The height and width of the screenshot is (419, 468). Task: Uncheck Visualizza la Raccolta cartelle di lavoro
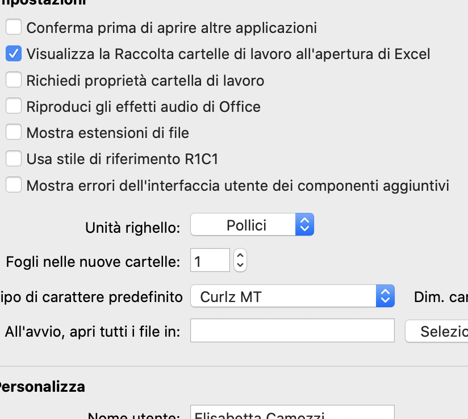click(14, 53)
